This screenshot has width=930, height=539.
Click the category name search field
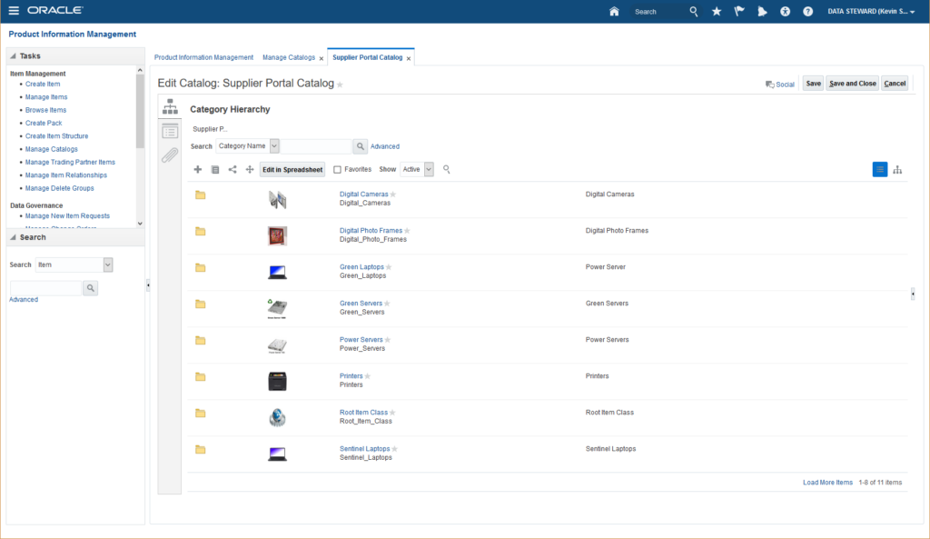pyautogui.click(x=316, y=146)
